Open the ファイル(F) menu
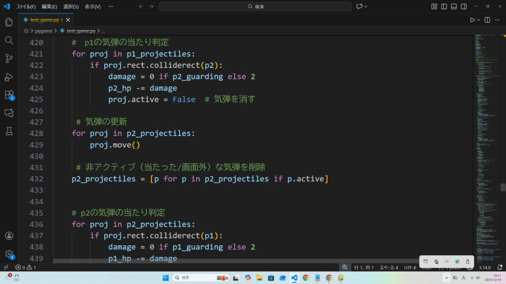 coord(26,6)
